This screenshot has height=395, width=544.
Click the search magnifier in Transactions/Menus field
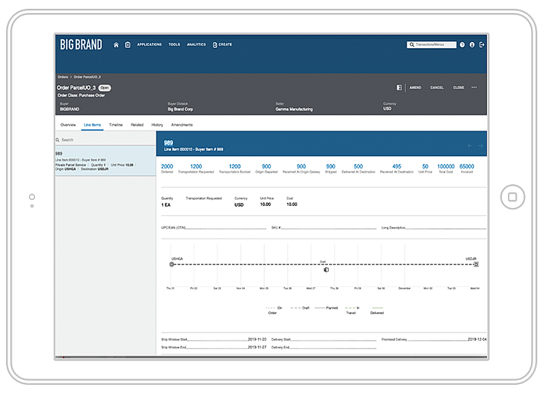[x=411, y=44]
